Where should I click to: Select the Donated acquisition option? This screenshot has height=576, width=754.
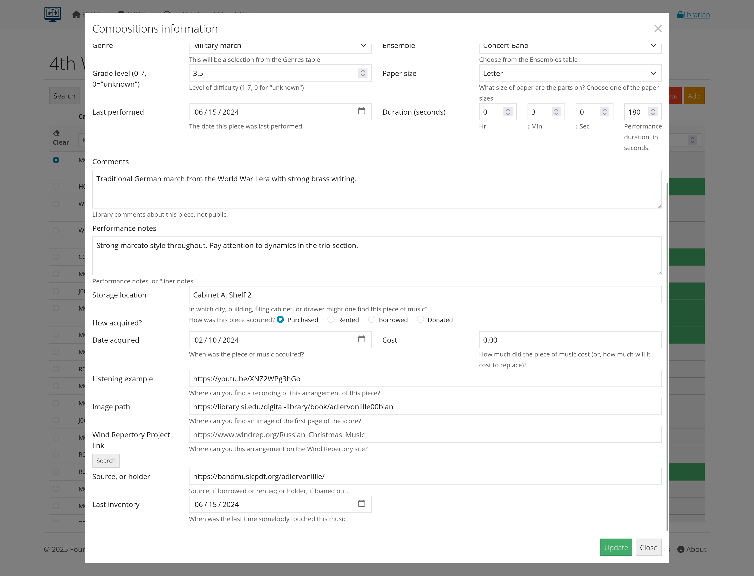[420, 320]
